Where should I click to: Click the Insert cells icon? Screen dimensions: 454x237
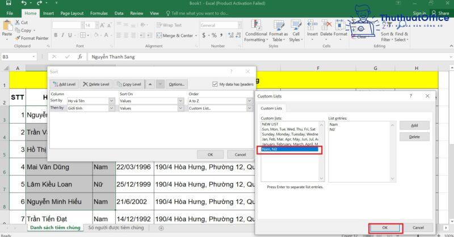point(312,26)
